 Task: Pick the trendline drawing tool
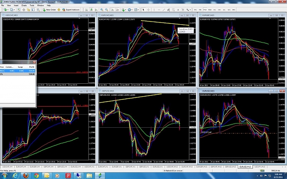tap(163, 10)
